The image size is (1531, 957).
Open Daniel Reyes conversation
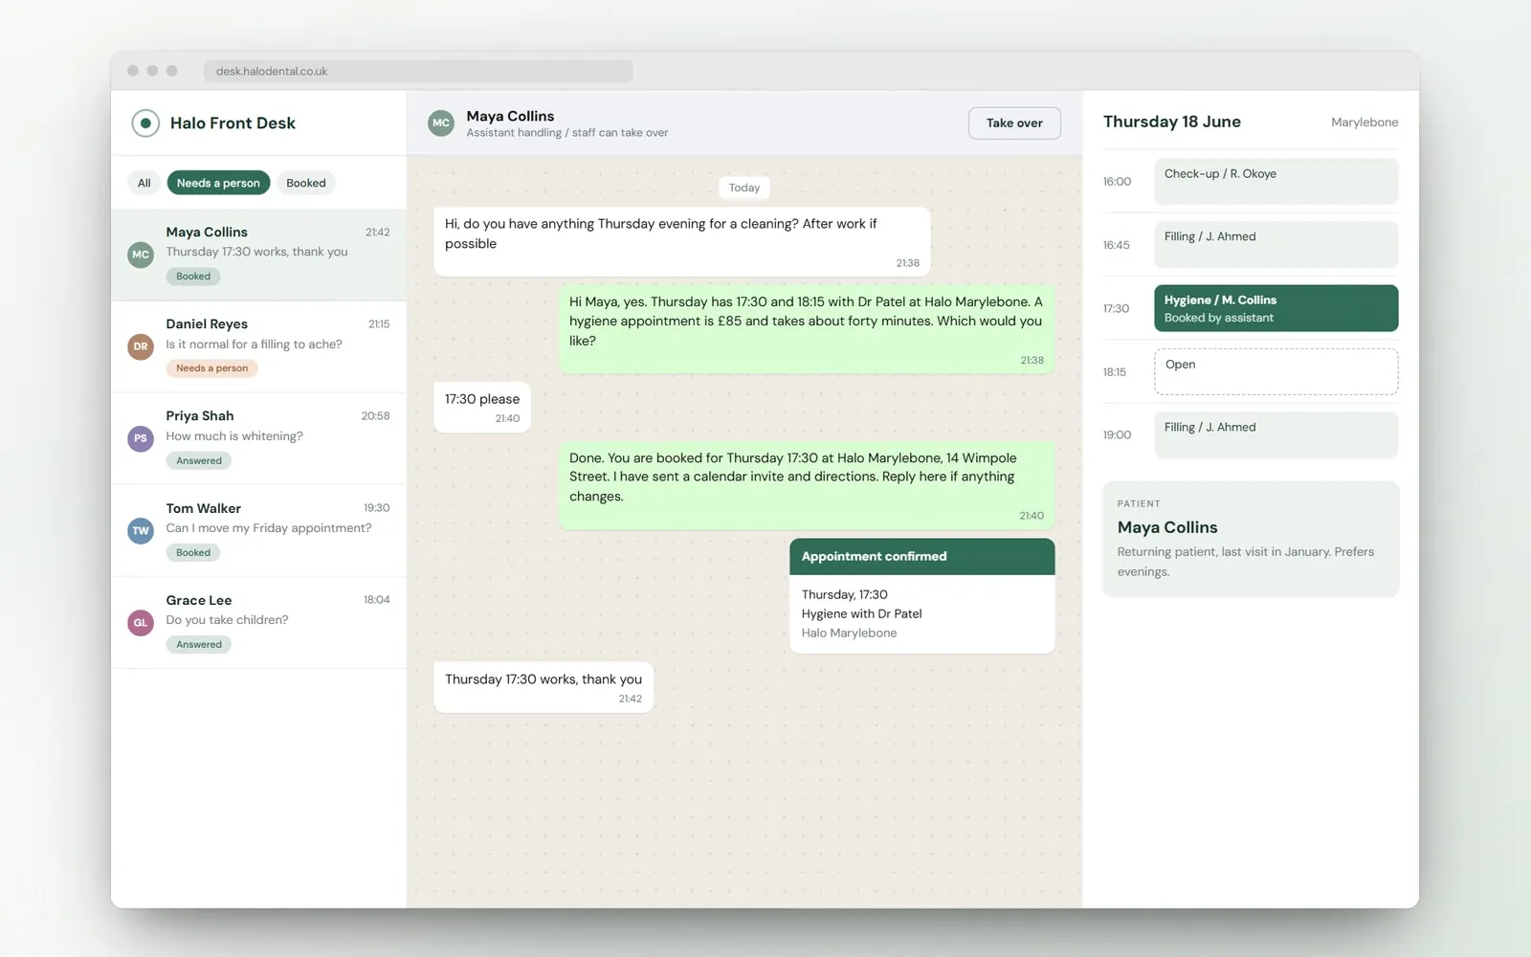(x=258, y=346)
